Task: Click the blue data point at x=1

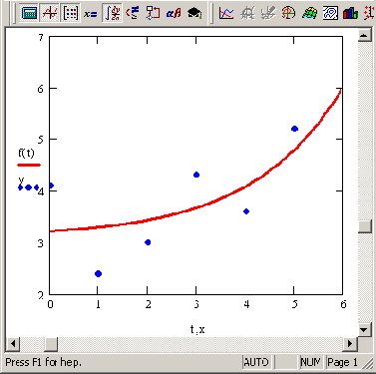Action: (98, 273)
